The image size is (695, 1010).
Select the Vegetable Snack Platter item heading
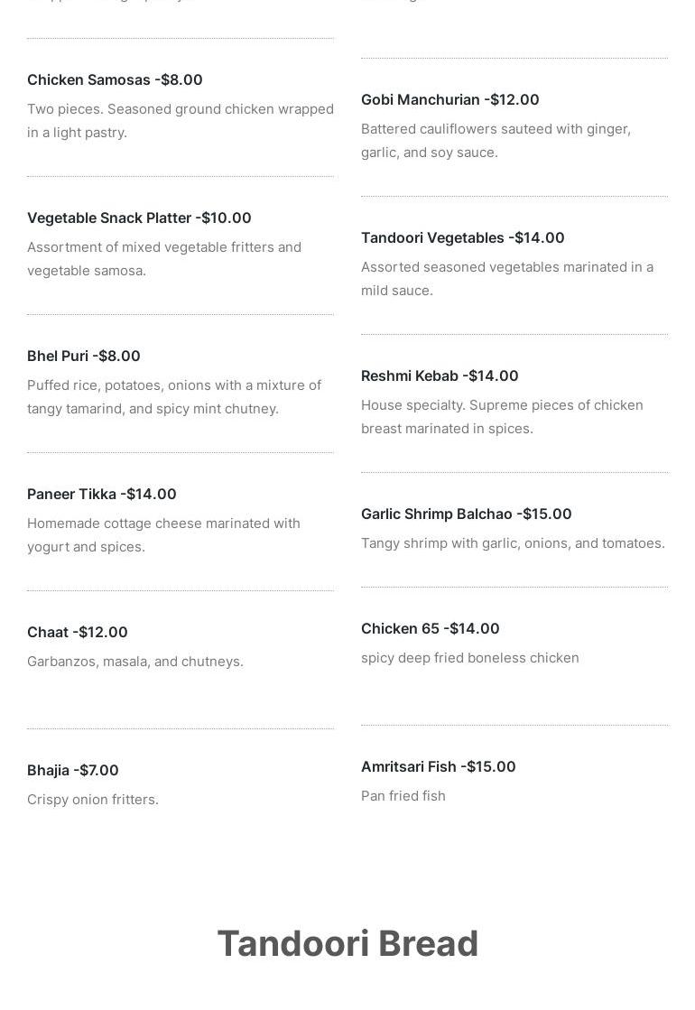pos(139,218)
